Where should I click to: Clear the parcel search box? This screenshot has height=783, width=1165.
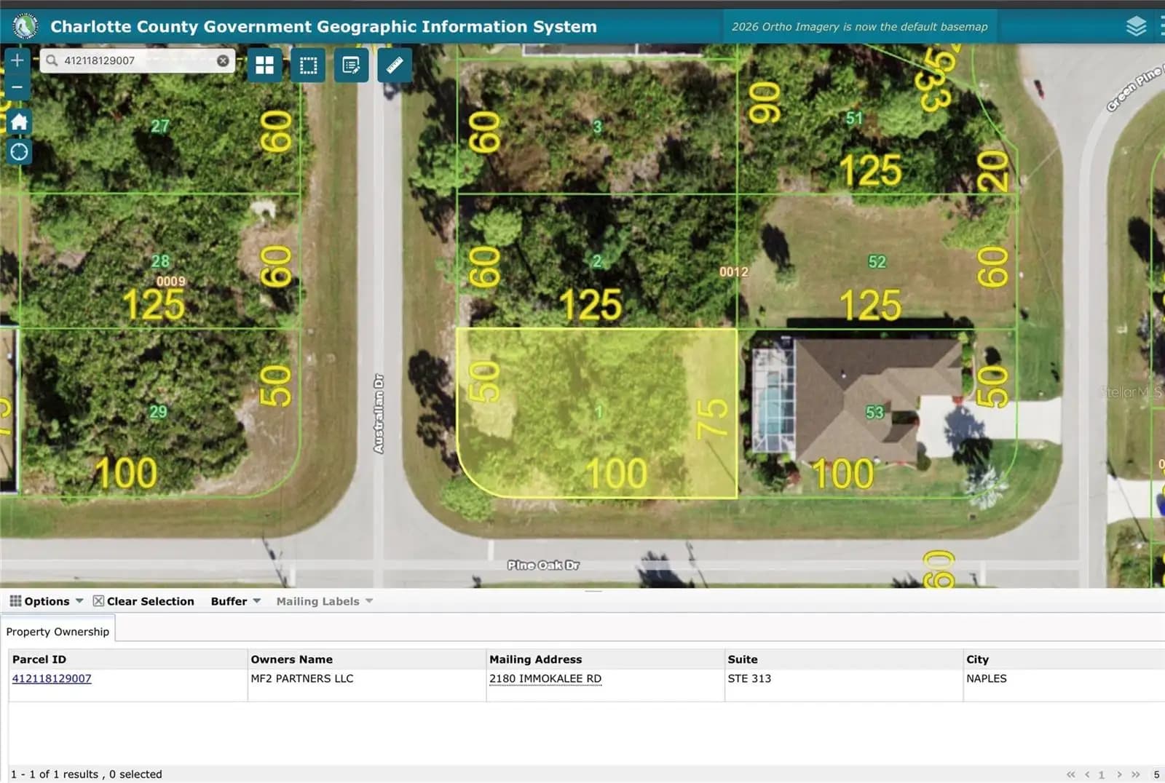pyautogui.click(x=223, y=60)
